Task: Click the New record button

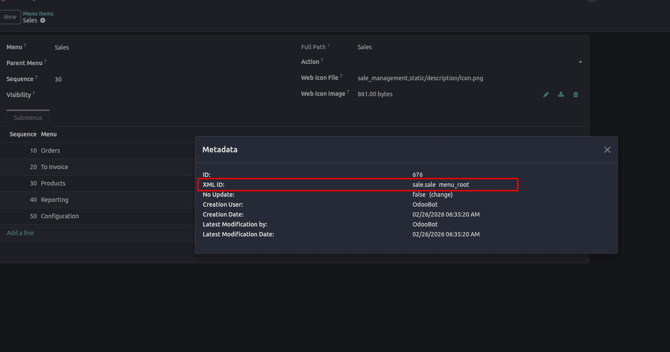Action: click(10, 17)
